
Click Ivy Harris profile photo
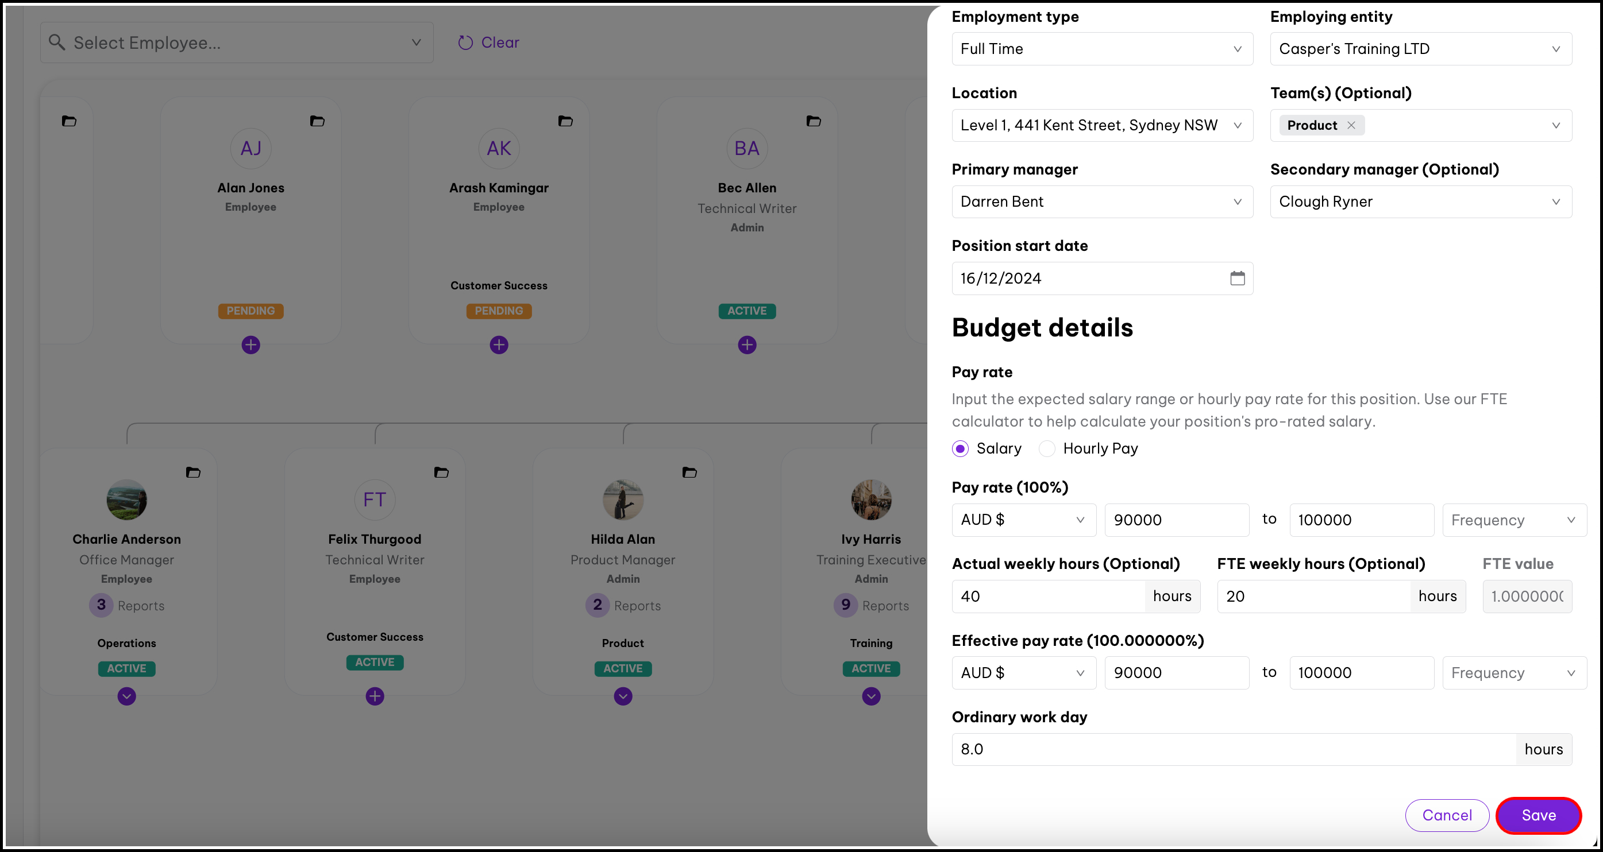pyautogui.click(x=871, y=500)
